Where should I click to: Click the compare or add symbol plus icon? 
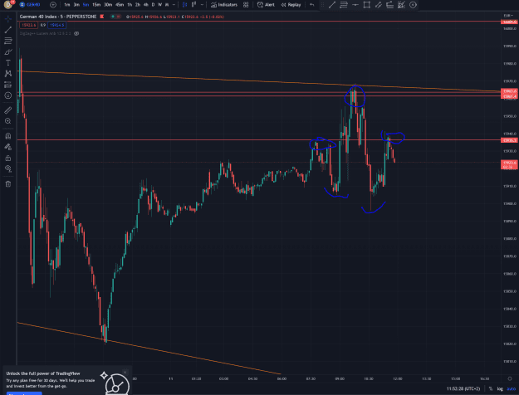click(x=52, y=5)
